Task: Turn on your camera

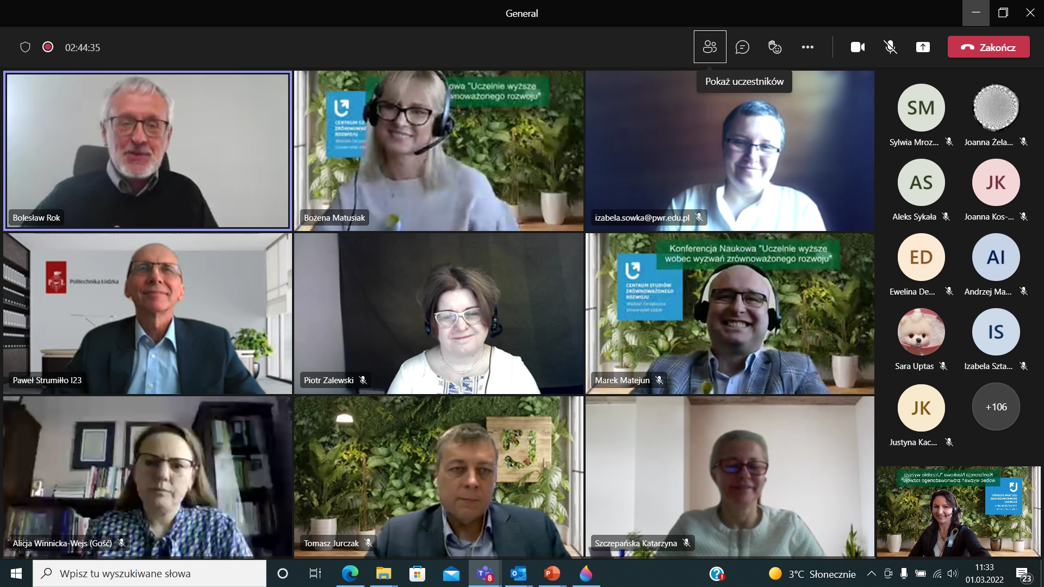Action: pos(857,47)
